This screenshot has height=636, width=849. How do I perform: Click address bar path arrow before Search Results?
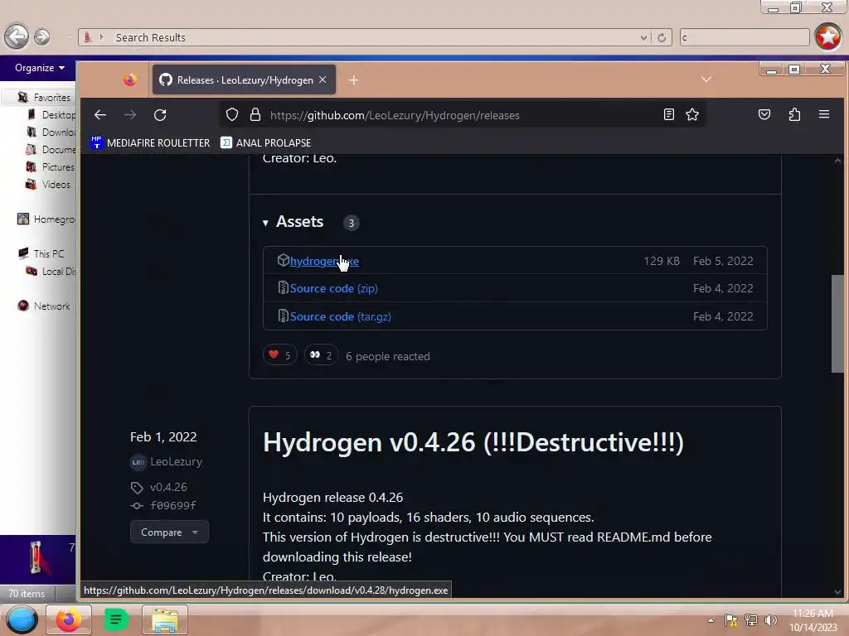(x=101, y=37)
